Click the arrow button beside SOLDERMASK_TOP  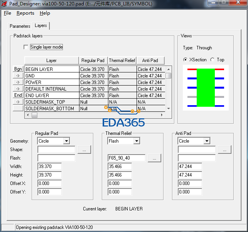tap(18, 102)
